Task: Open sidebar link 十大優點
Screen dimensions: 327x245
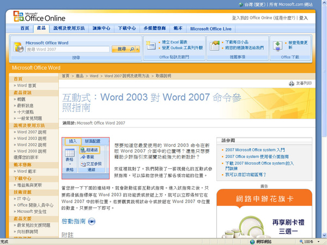Action: tap(25, 112)
